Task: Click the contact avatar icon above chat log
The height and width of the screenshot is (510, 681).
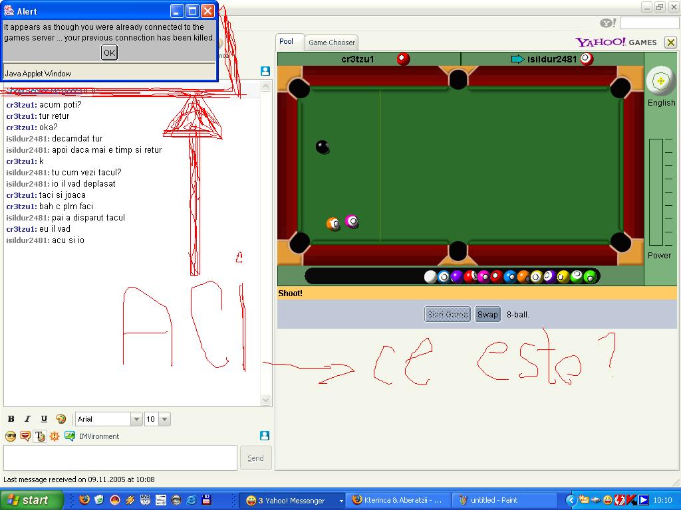Action: point(265,71)
